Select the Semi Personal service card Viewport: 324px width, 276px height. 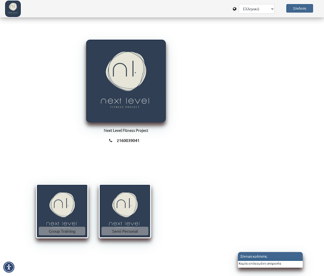tap(125, 211)
